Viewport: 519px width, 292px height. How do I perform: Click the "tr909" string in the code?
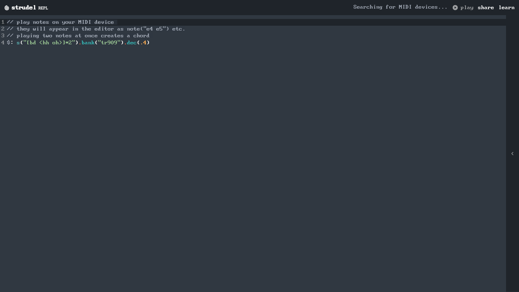coord(109,42)
